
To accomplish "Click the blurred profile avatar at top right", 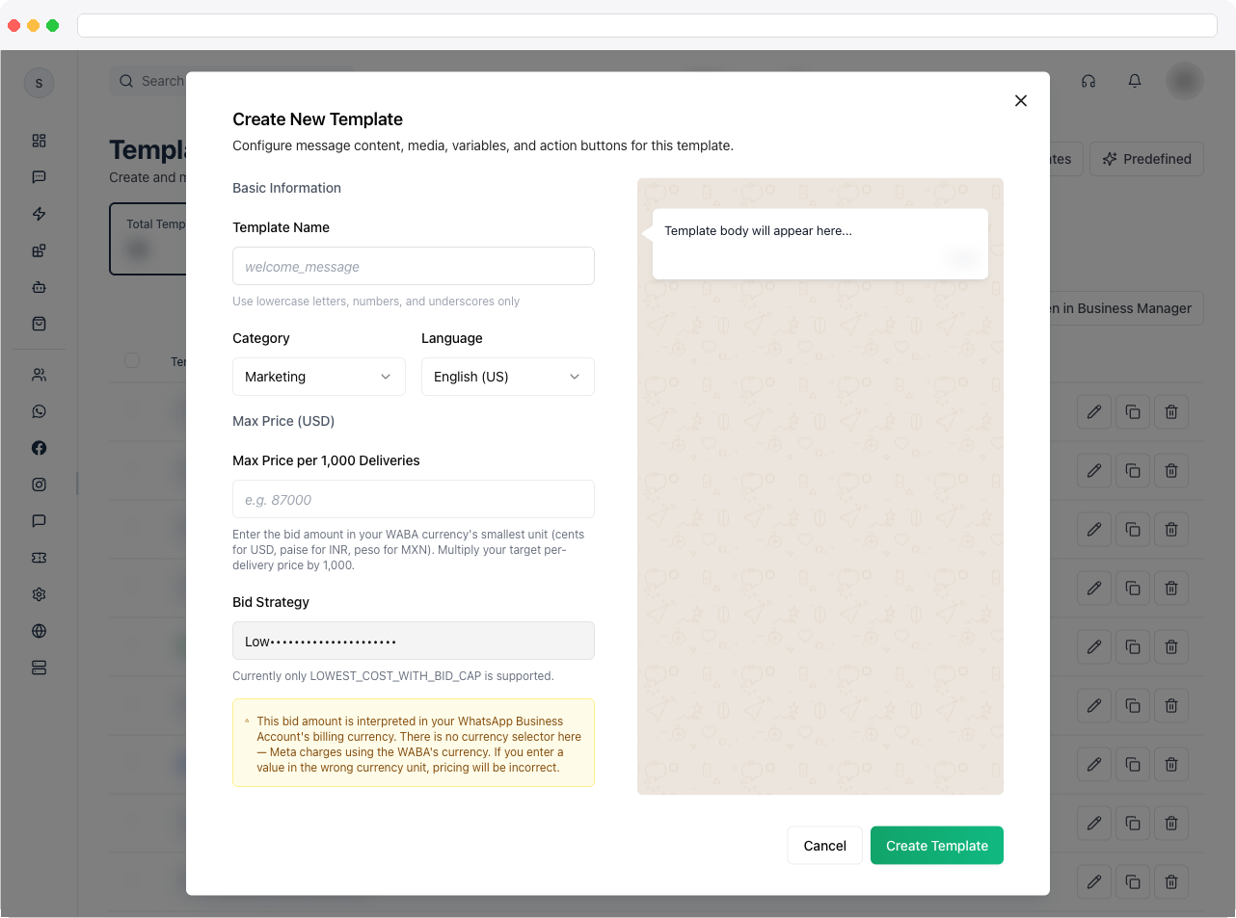I will click(1185, 81).
